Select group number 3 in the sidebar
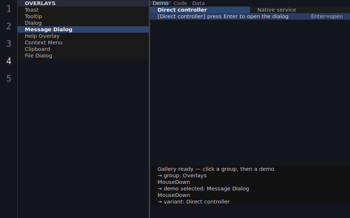 (x=9, y=43)
